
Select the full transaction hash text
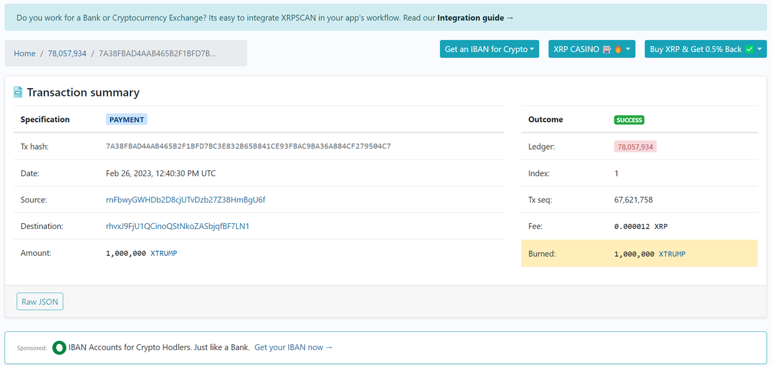pos(248,147)
